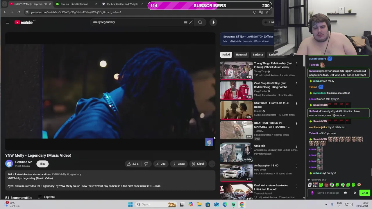Open options menu for DEATH OR PRISON video

pyautogui.click(x=296, y=123)
